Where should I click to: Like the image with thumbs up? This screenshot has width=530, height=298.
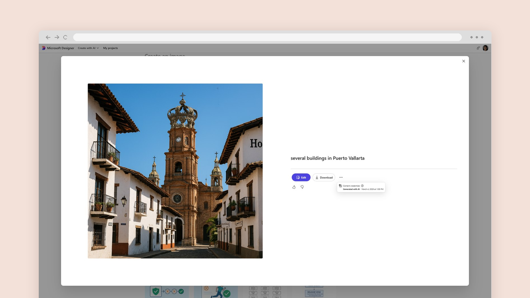coord(294,187)
